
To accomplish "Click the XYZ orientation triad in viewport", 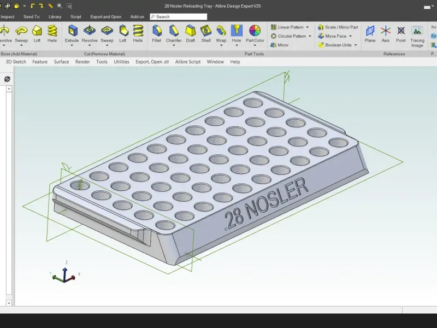I will [x=64, y=273].
